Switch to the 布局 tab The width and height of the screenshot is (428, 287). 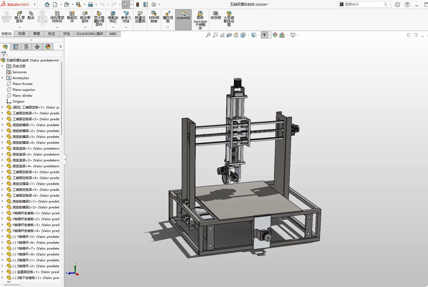pos(22,34)
